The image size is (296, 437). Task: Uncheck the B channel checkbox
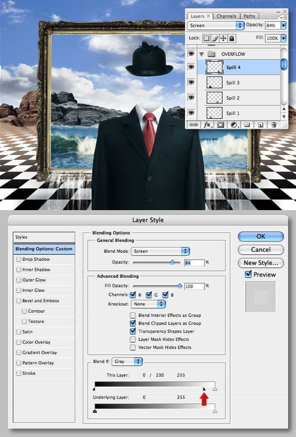click(x=165, y=294)
